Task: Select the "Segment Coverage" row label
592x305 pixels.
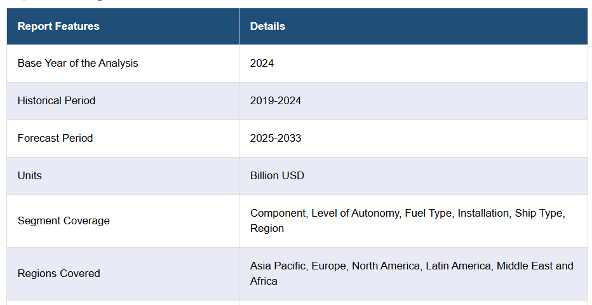Action: coord(64,220)
